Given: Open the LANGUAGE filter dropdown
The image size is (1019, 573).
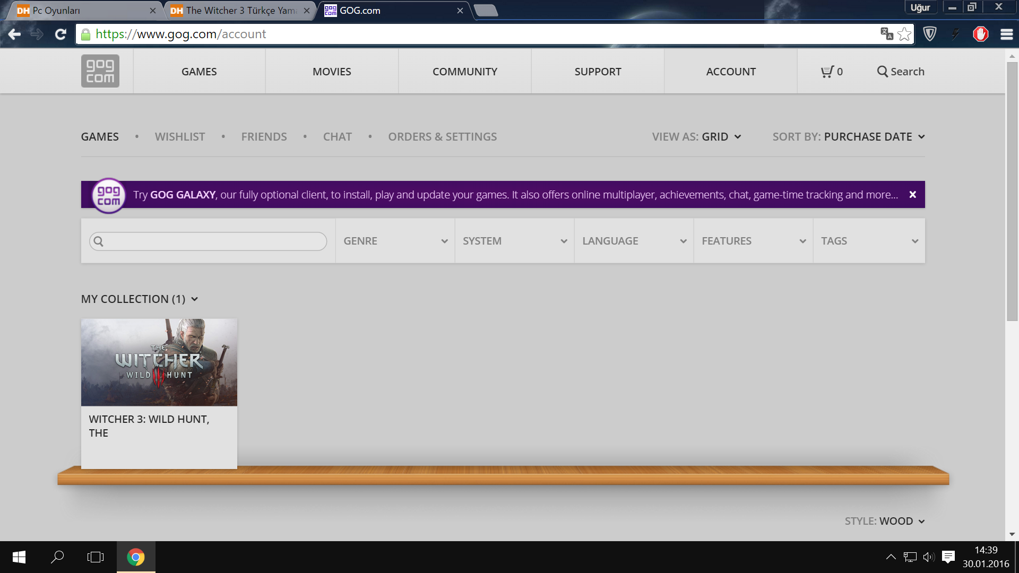Looking at the screenshot, I should 634,241.
